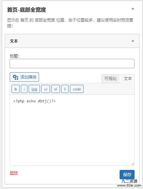143x189 pixels.
Task: Insert unordered list with ul quicktag
Action: [46, 89]
